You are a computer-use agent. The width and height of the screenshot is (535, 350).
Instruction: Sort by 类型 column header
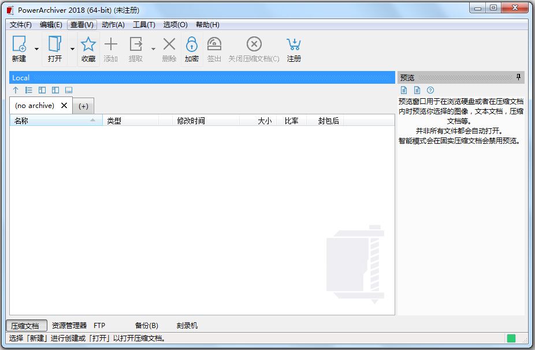click(131, 120)
